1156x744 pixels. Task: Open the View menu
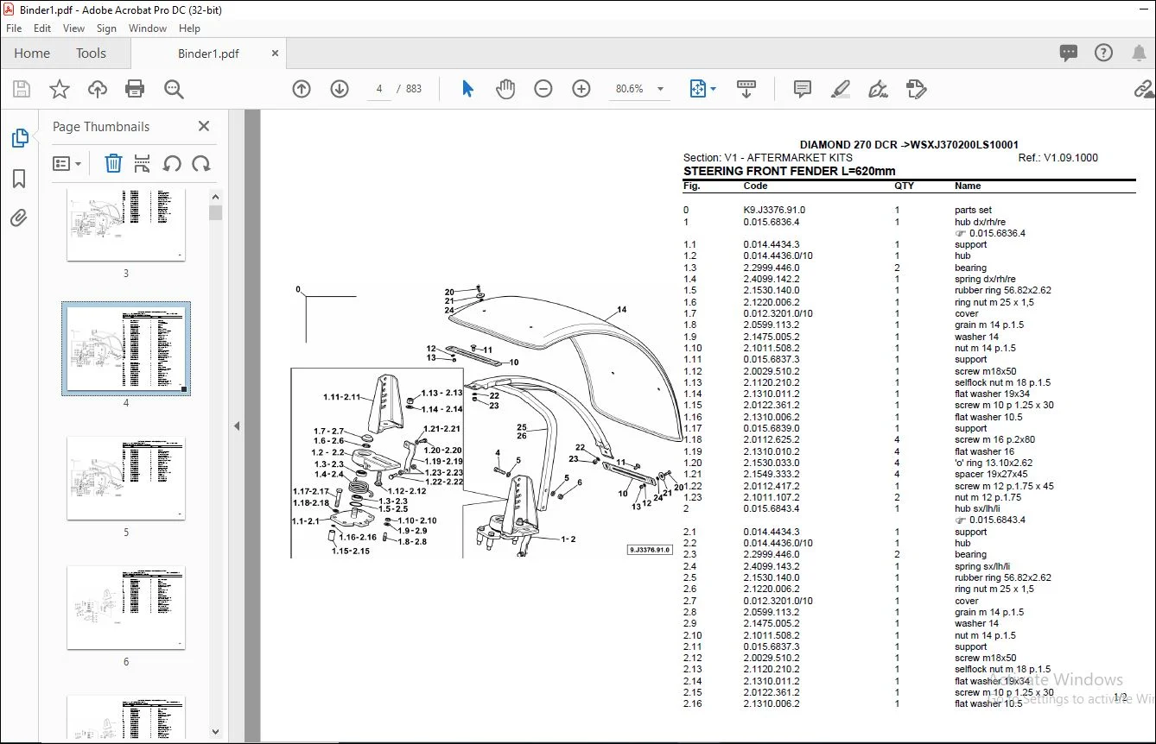(73, 28)
